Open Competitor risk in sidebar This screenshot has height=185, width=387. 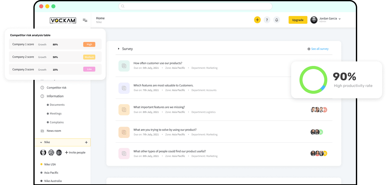pyautogui.click(x=57, y=88)
